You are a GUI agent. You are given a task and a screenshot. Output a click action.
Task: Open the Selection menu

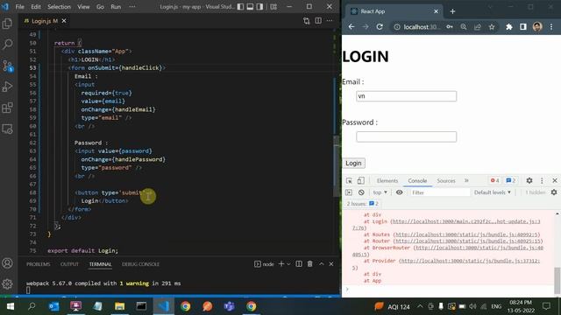coord(59,7)
